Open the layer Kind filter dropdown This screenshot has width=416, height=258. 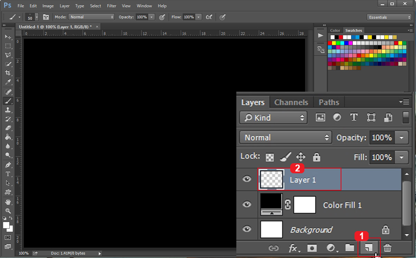pos(273,118)
